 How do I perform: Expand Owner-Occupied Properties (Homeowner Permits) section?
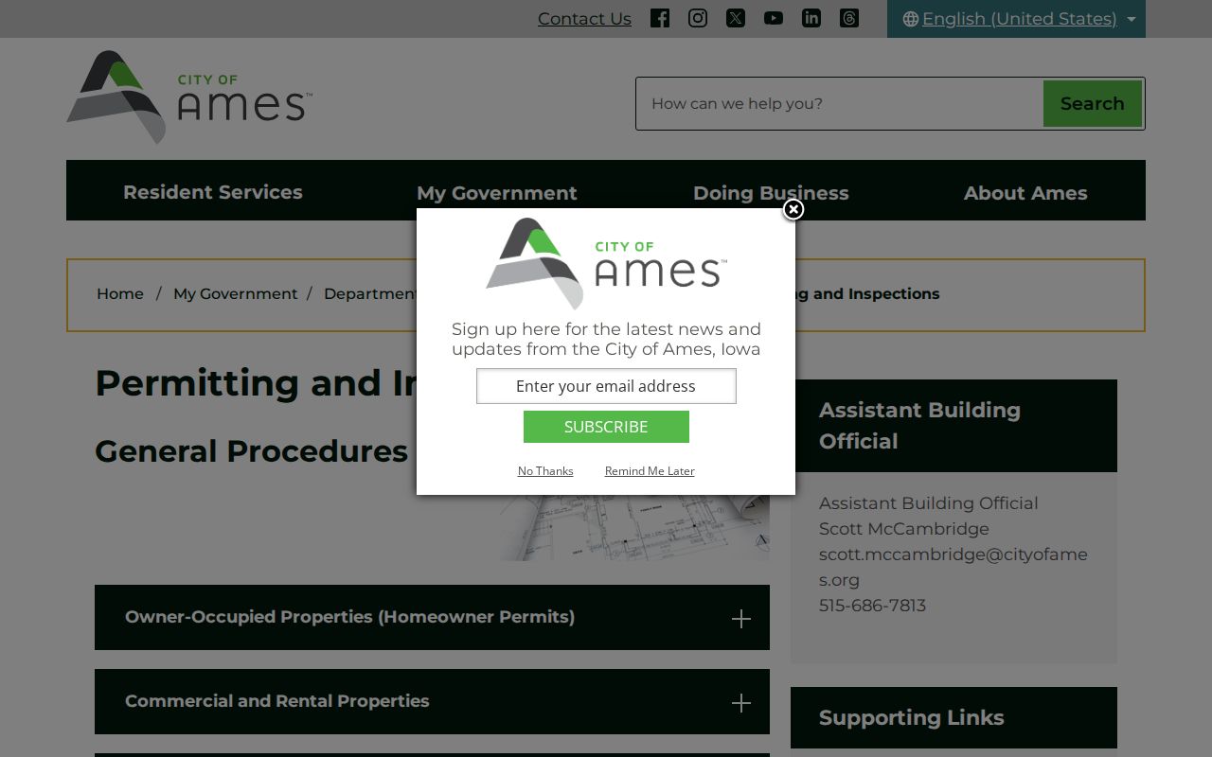(432, 617)
